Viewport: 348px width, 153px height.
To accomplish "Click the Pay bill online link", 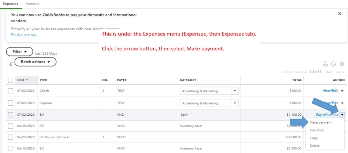I will coord(327,115).
